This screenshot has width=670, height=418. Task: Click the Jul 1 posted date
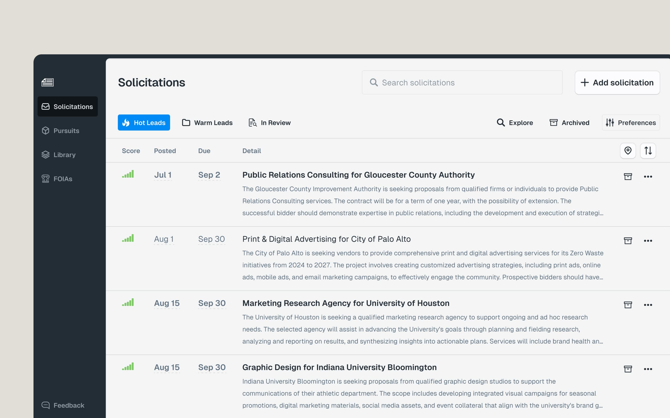click(x=163, y=175)
